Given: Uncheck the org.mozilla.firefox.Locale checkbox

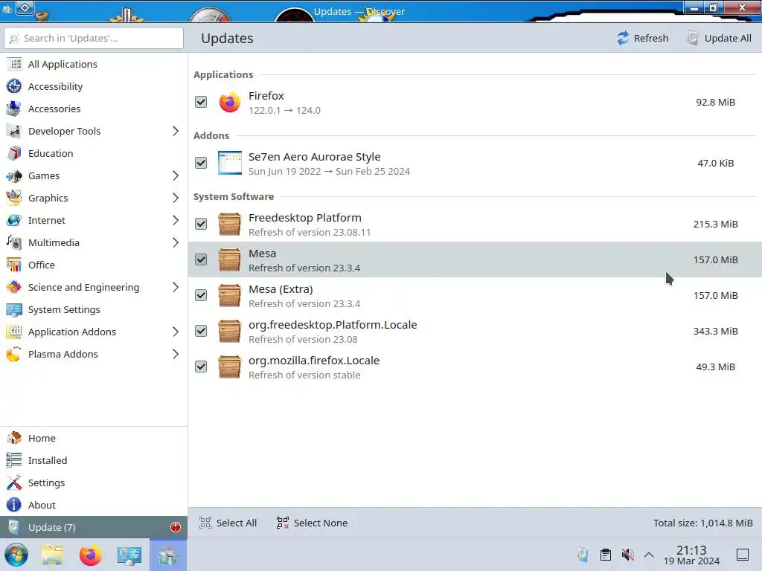Looking at the screenshot, I should 201,367.
